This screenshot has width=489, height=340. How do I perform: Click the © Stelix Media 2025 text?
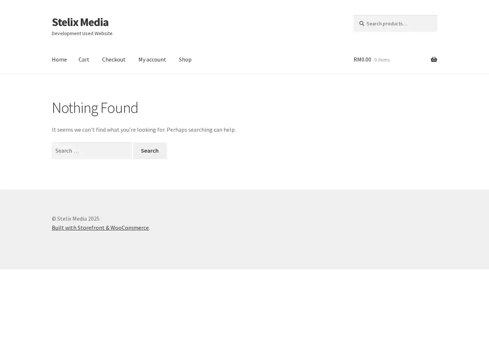click(x=75, y=218)
